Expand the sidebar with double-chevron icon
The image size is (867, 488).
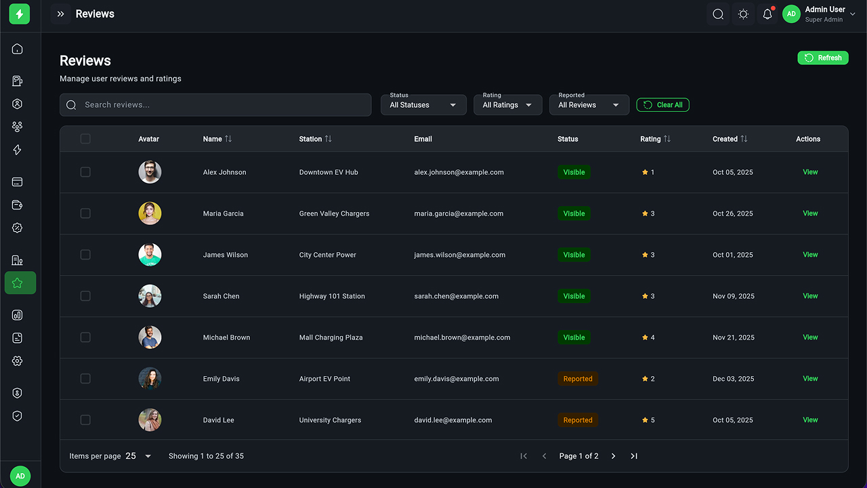click(x=60, y=14)
